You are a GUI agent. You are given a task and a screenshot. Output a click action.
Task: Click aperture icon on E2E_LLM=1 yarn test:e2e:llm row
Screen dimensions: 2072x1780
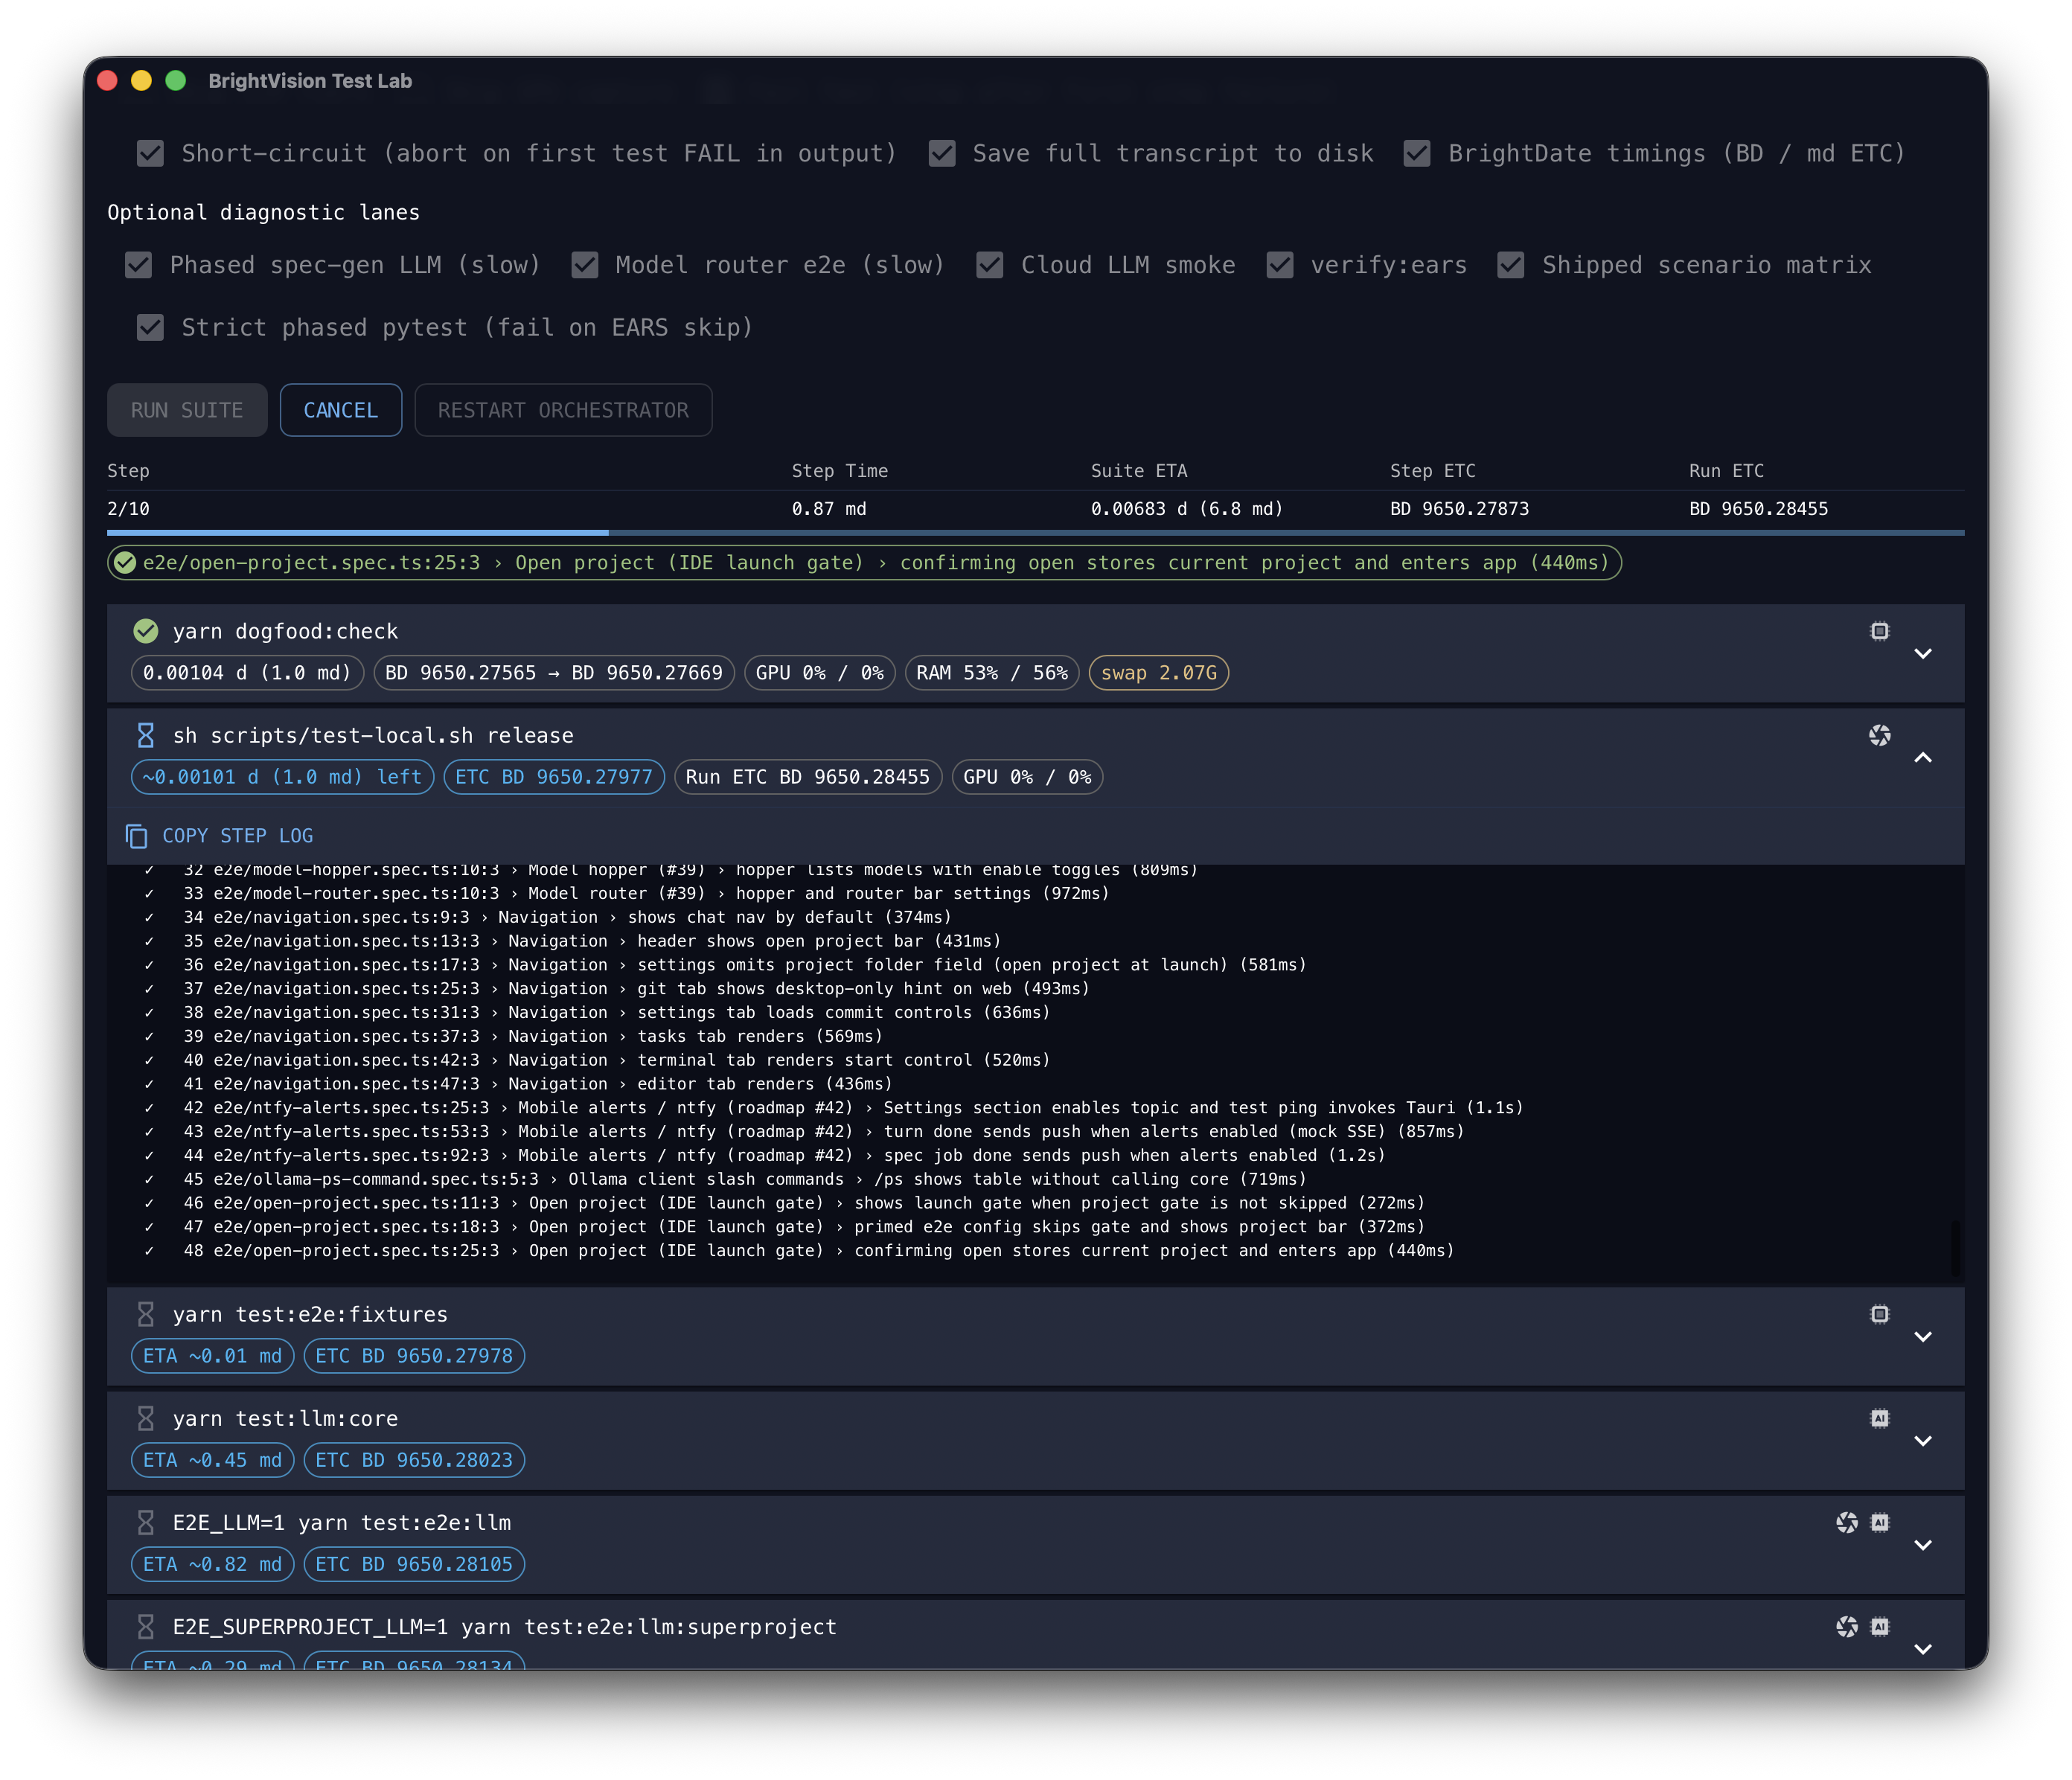click(x=1846, y=1522)
